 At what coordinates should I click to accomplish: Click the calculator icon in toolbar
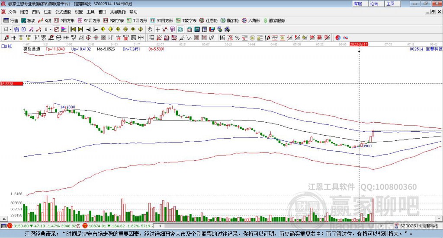pyautogui.click(x=197, y=29)
